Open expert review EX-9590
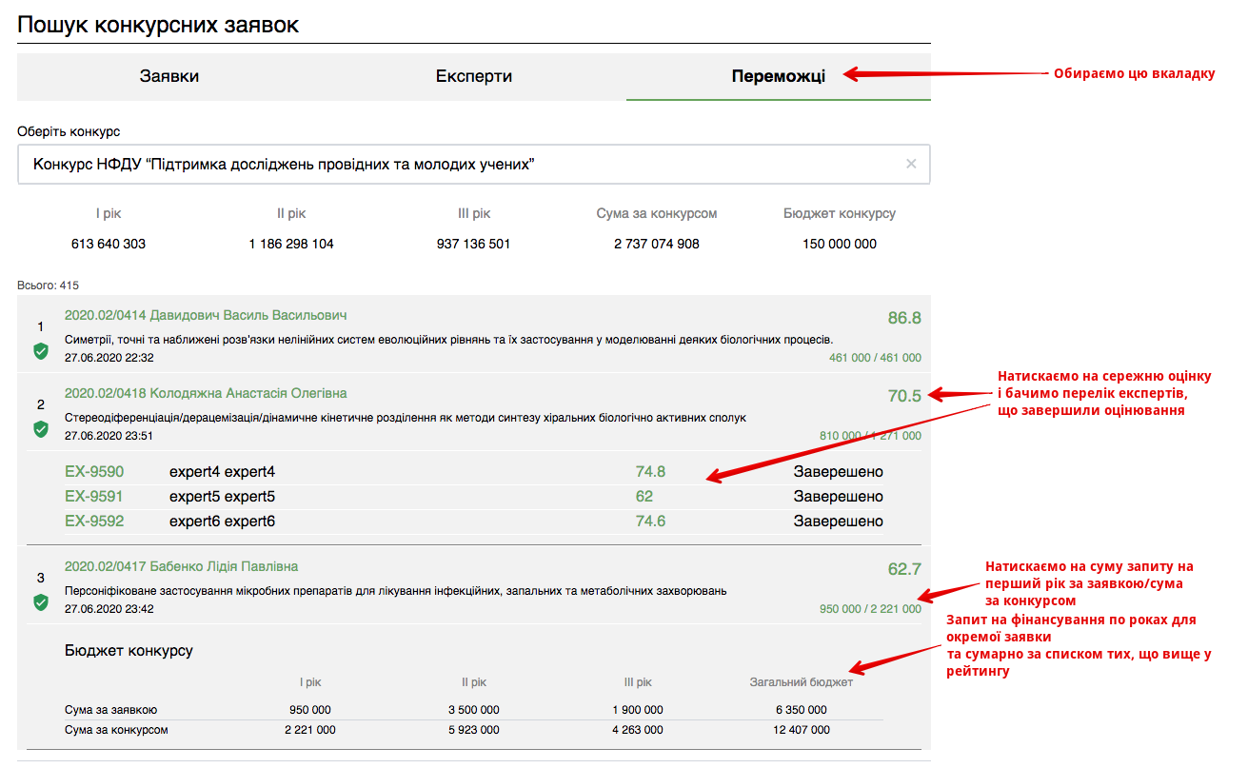This screenshot has height=768, width=1248. (x=94, y=472)
